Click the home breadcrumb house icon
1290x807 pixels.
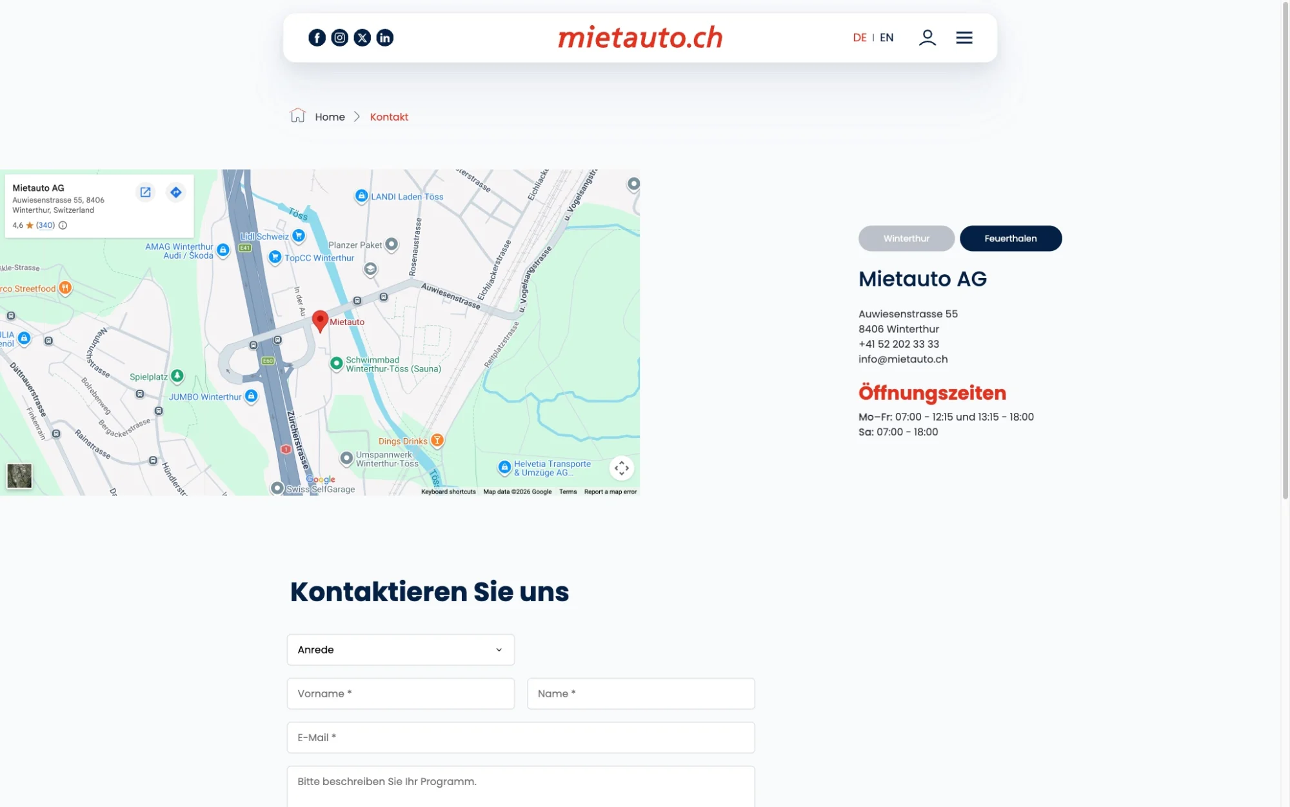click(x=297, y=115)
